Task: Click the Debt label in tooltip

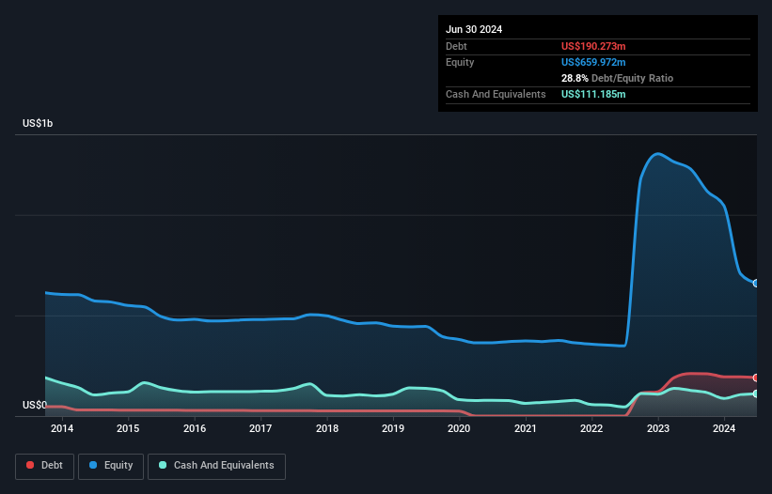Action: pyautogui.click(x=456, y=46)
